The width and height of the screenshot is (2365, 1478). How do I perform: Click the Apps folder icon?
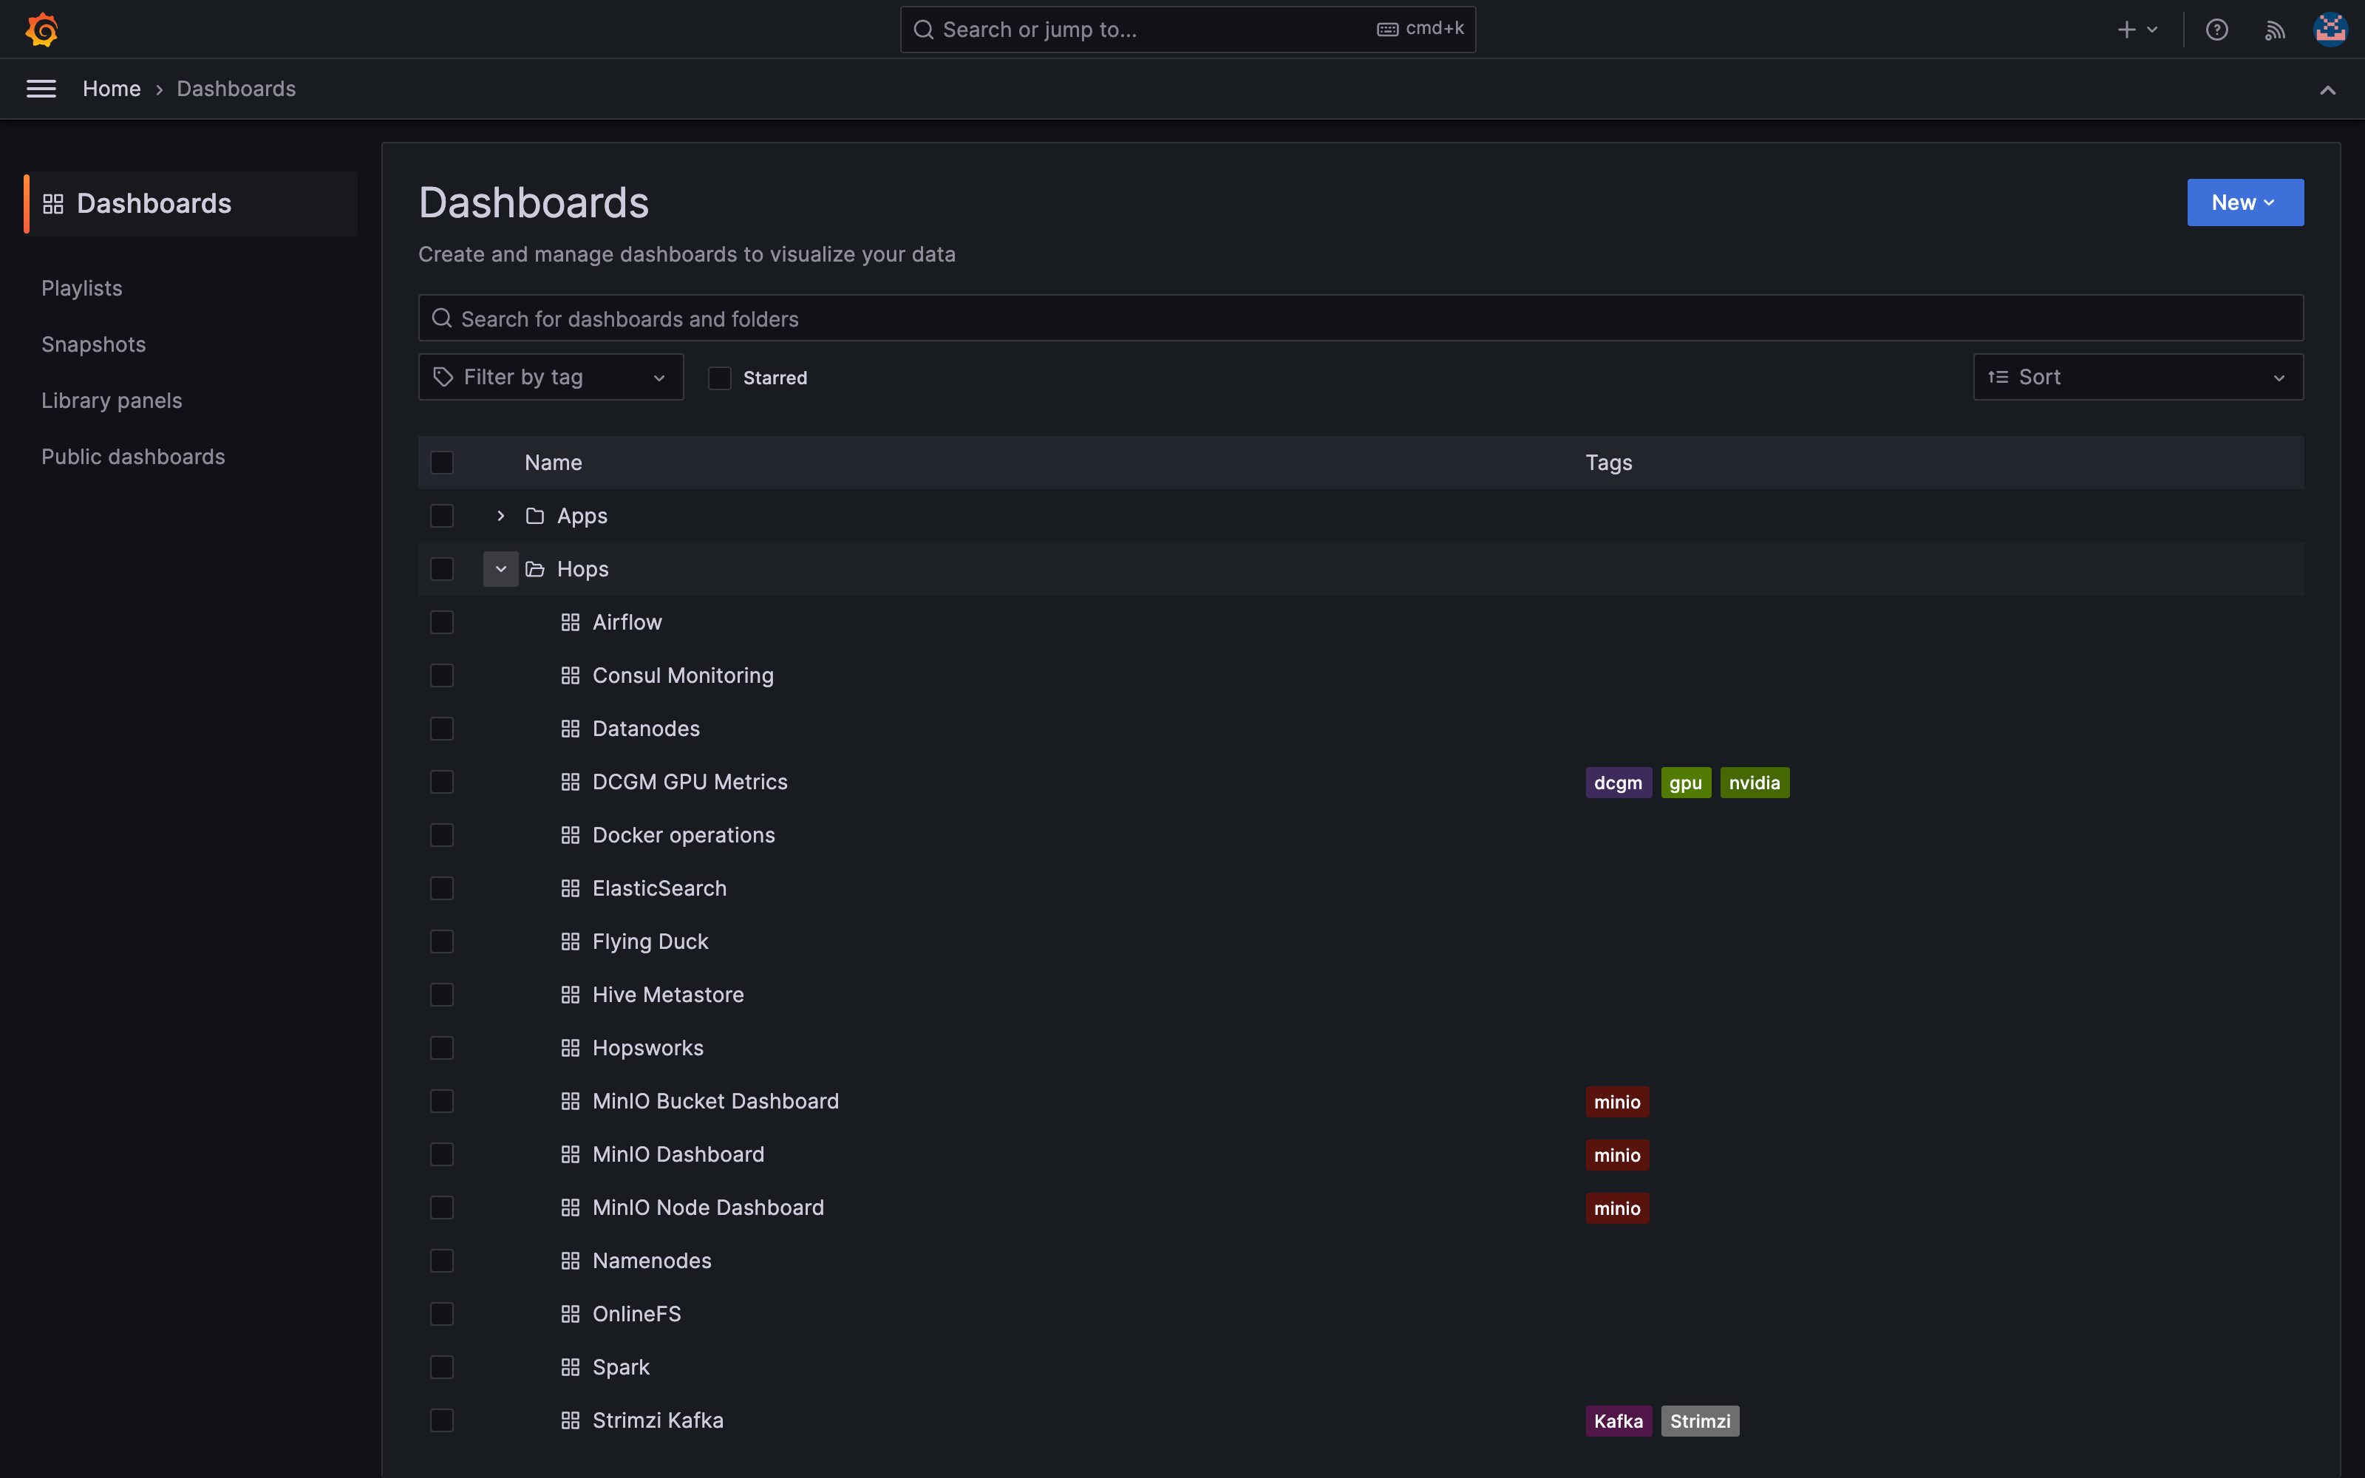coord(534,516)
